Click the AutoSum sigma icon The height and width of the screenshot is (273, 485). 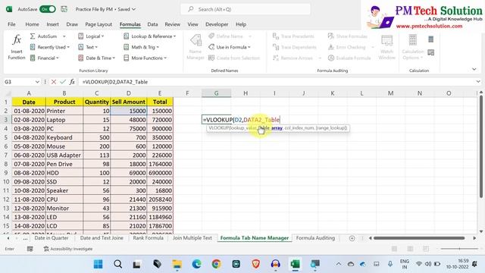pos(33,36)
